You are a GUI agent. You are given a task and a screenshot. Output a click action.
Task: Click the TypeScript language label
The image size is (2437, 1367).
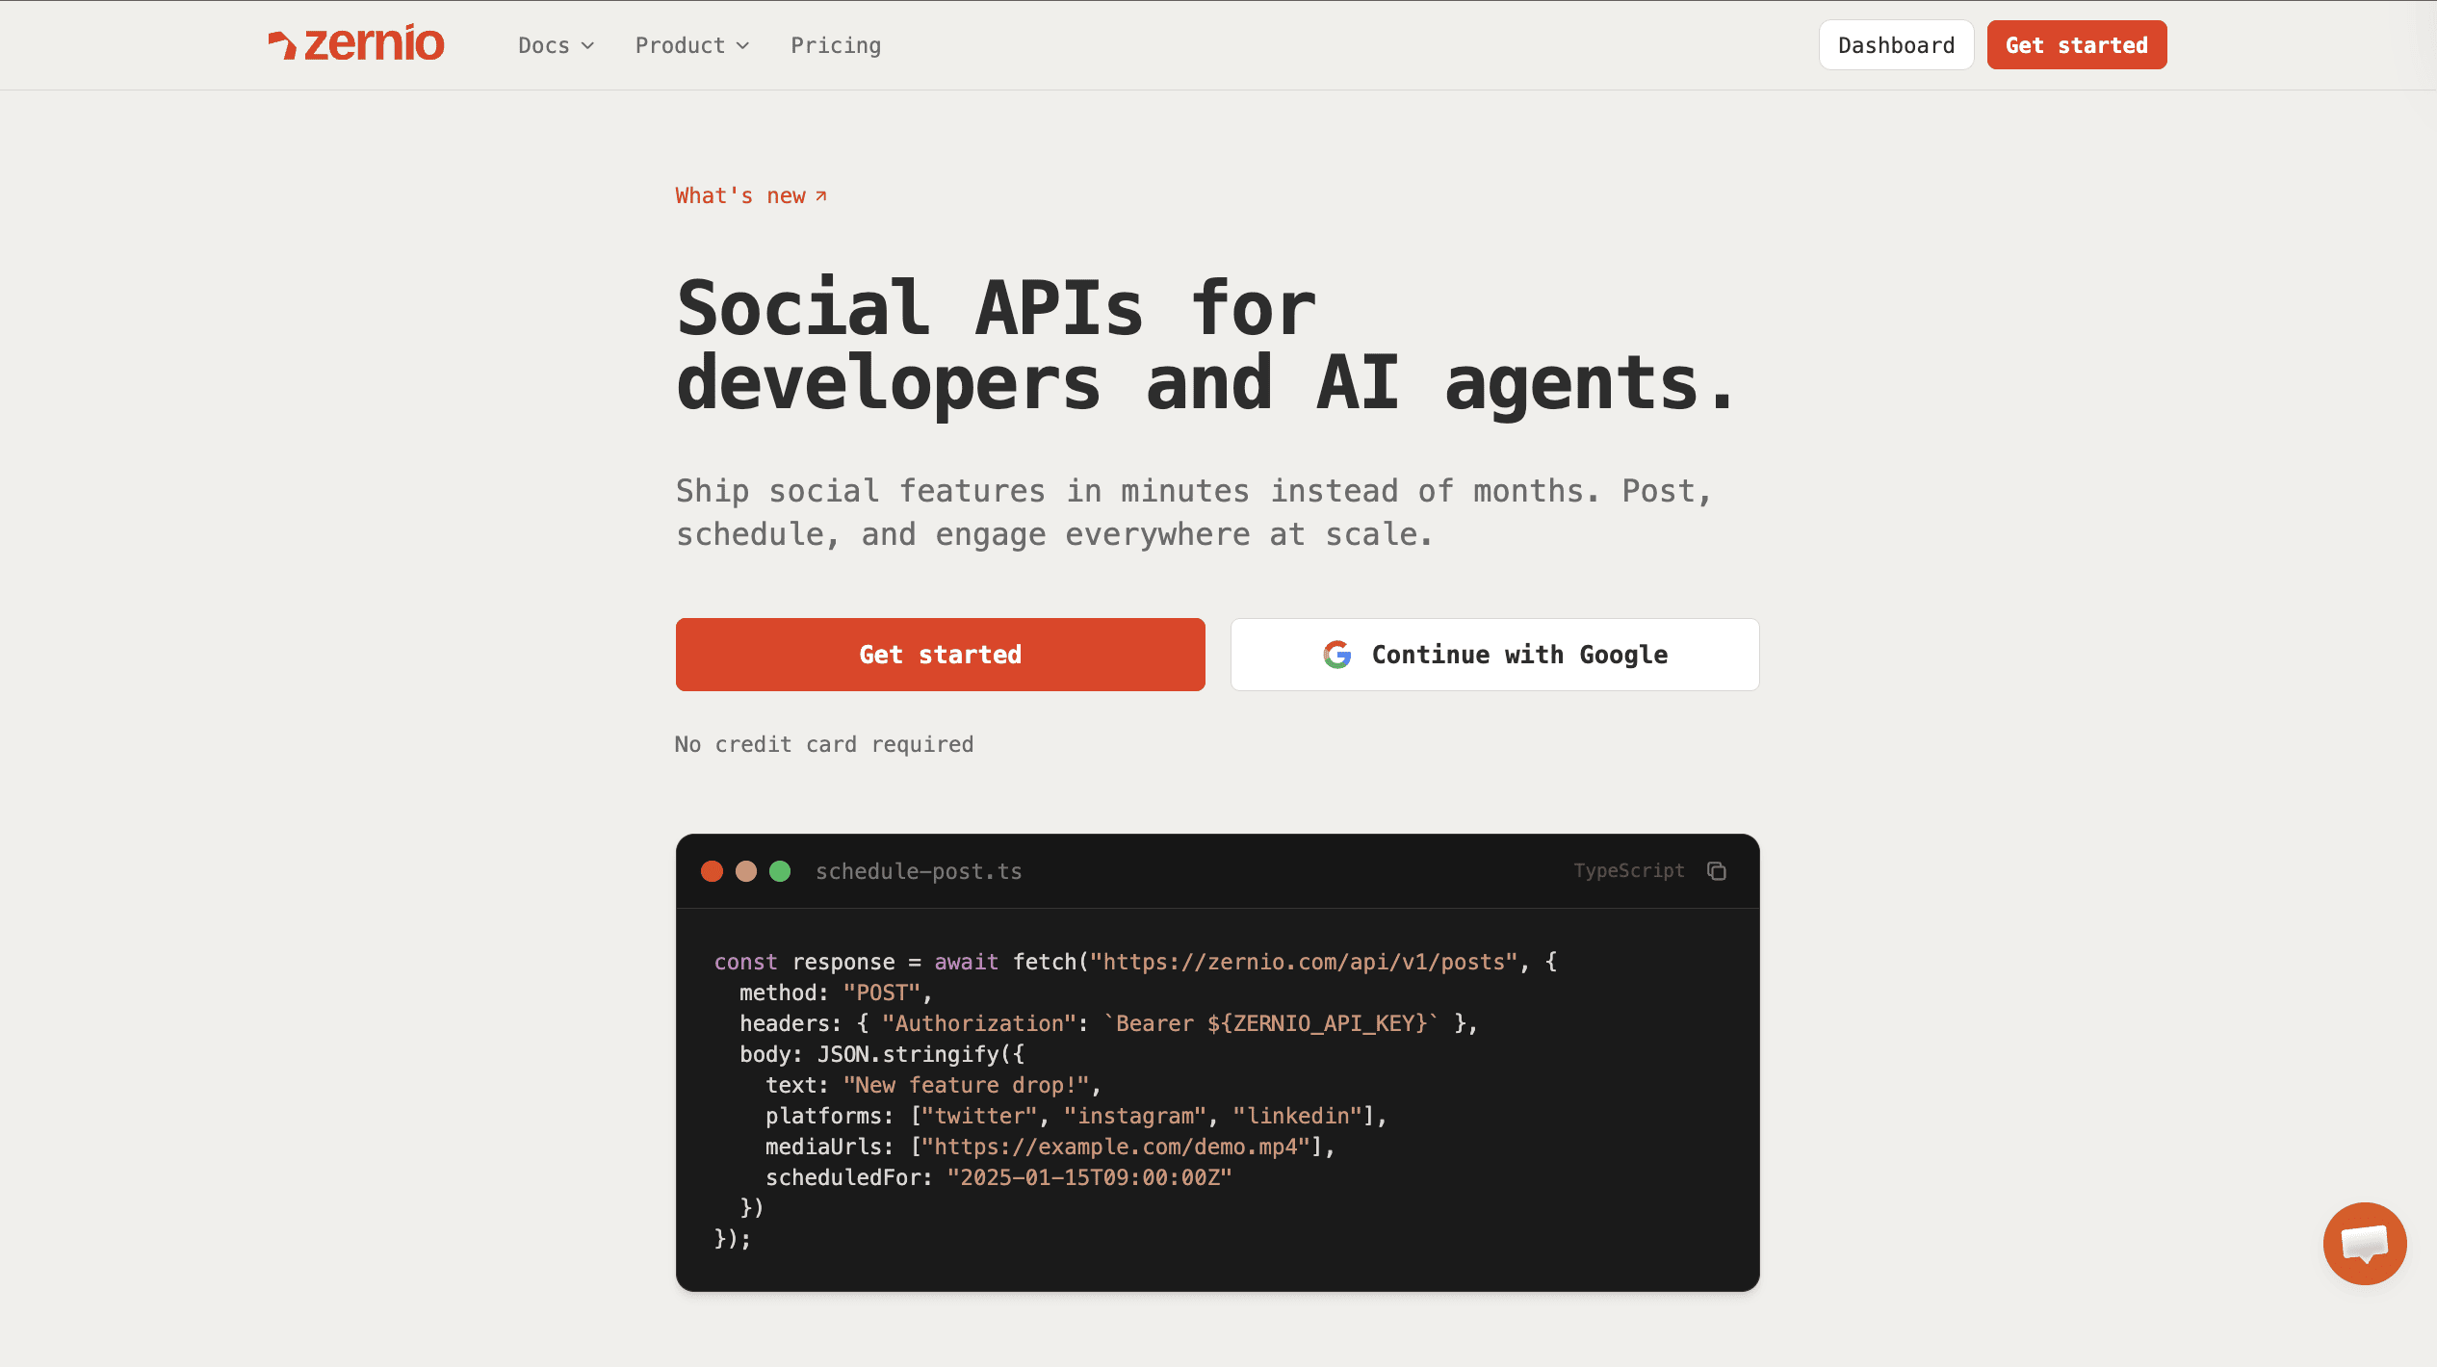(x=1629, y=871)
